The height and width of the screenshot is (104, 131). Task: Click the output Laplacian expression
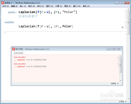46,26
